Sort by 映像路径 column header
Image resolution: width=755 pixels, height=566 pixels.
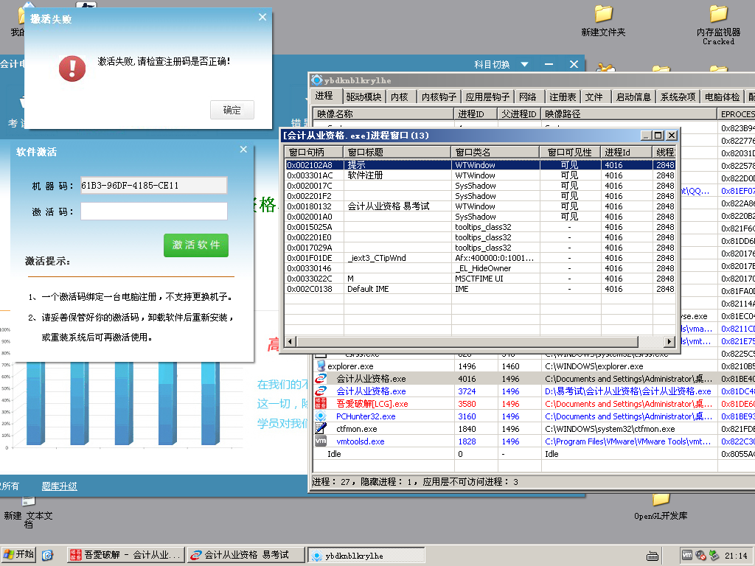tap(628, 114)
